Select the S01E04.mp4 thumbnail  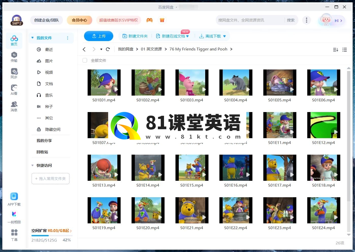tap(236, 82)
